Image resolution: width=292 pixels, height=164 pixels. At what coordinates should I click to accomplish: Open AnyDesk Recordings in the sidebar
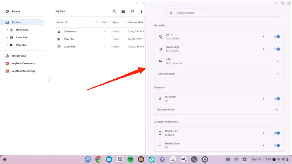click(x=23, y=71)
